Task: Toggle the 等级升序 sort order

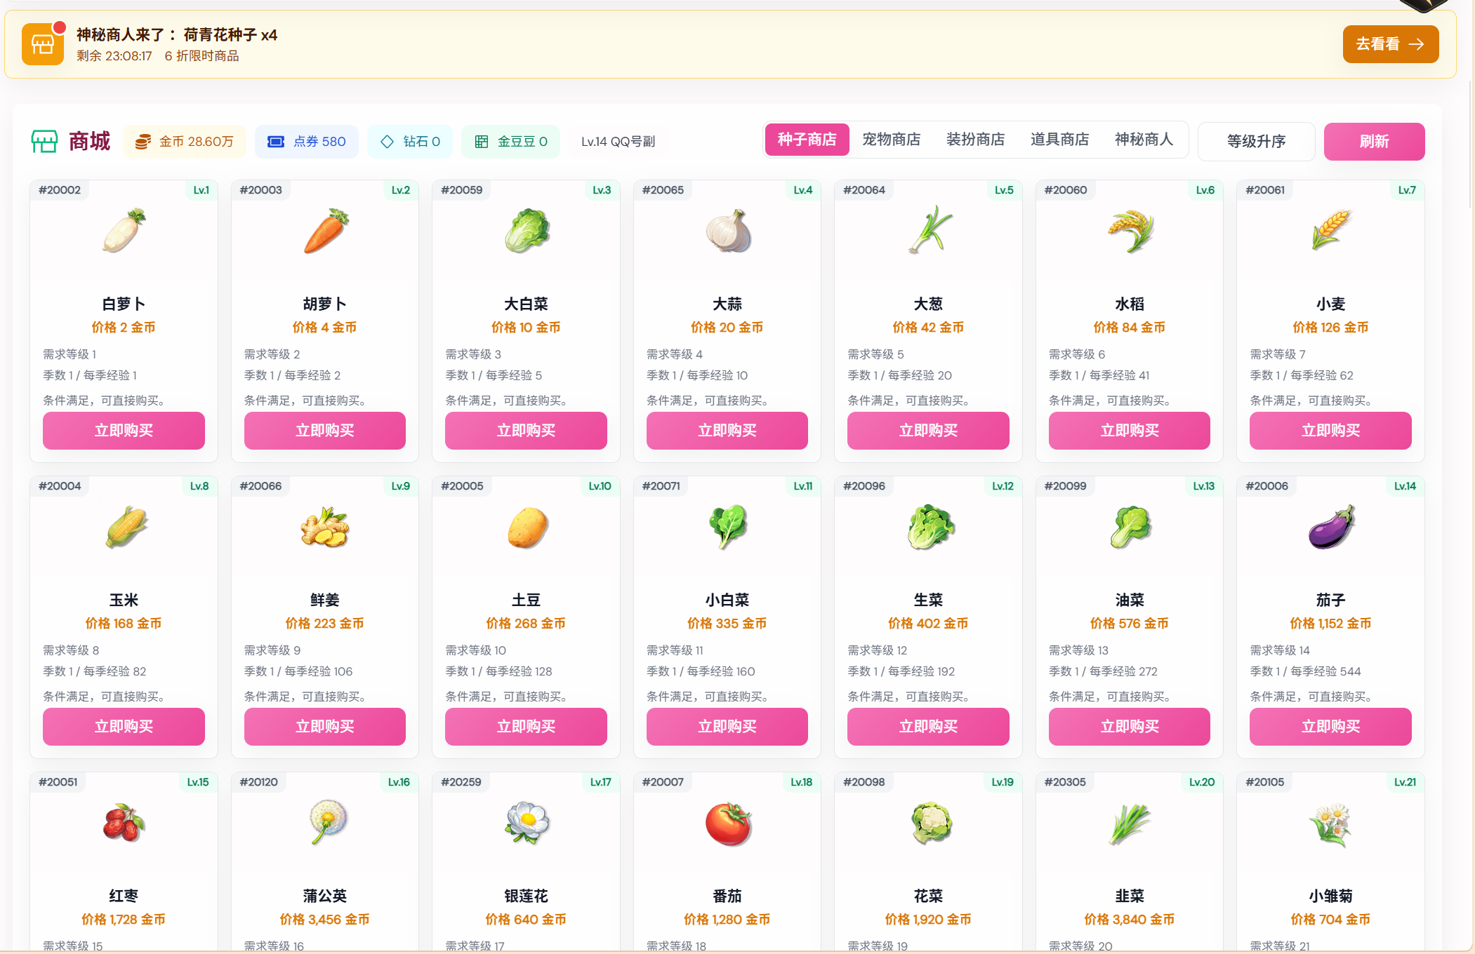Action: click(x=1257, y=142)
